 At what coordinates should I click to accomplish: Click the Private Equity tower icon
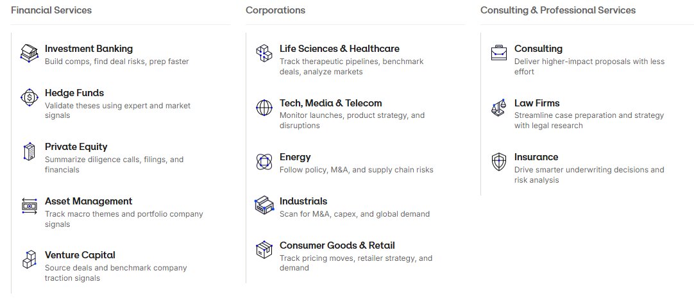click(x=30, y=151)
